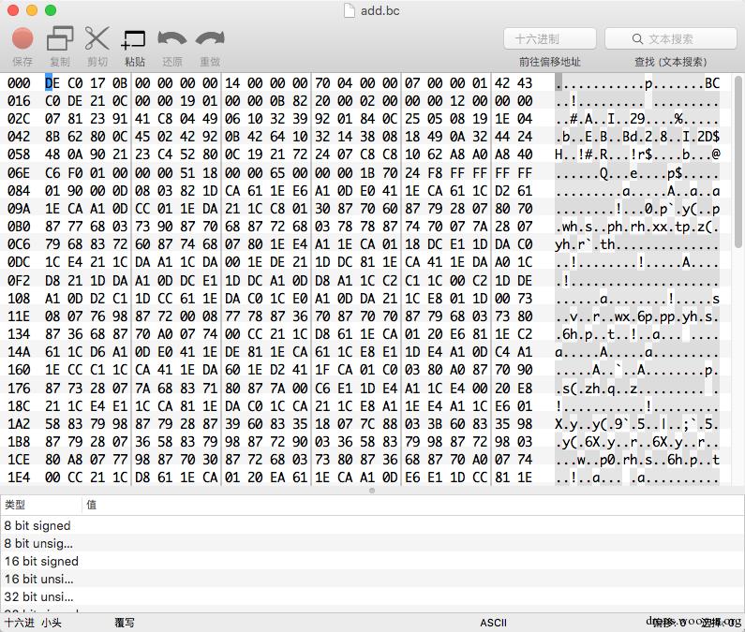Click the magnifier icon in text search
Image resolution: width=745 pixels, height=632 pixels.
tap(637, 39)
